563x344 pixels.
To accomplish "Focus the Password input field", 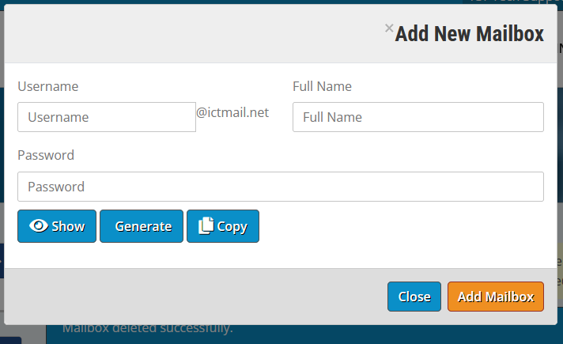I will (x=281, y=187).
